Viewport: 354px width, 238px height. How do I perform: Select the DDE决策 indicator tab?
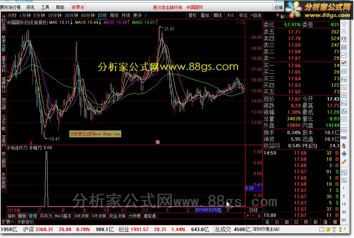81,216
